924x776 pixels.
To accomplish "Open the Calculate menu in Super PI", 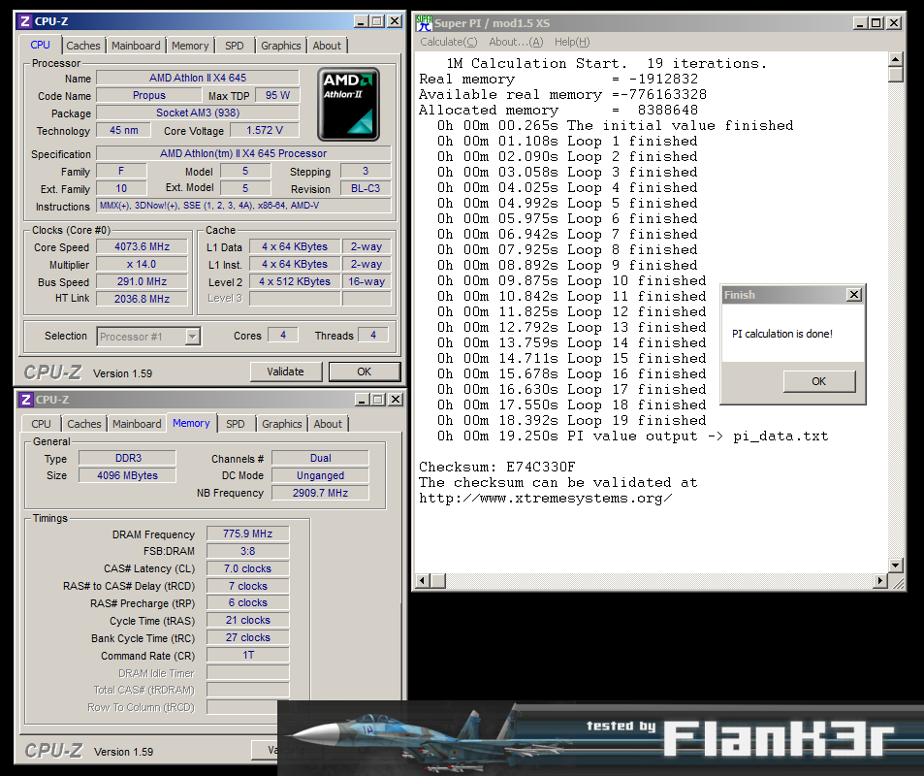I will click(449, 42).
